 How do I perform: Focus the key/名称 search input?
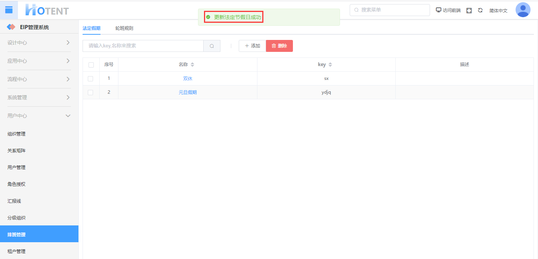[x=143, y=46]
